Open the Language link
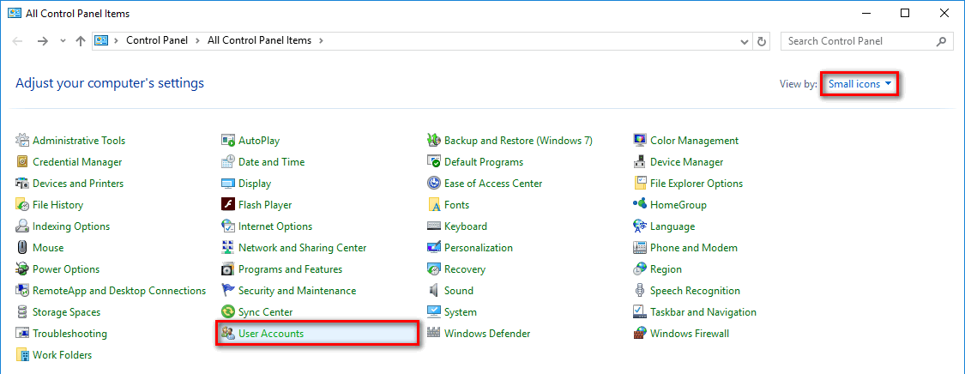The image size is (965, 374). coord(672,226)
